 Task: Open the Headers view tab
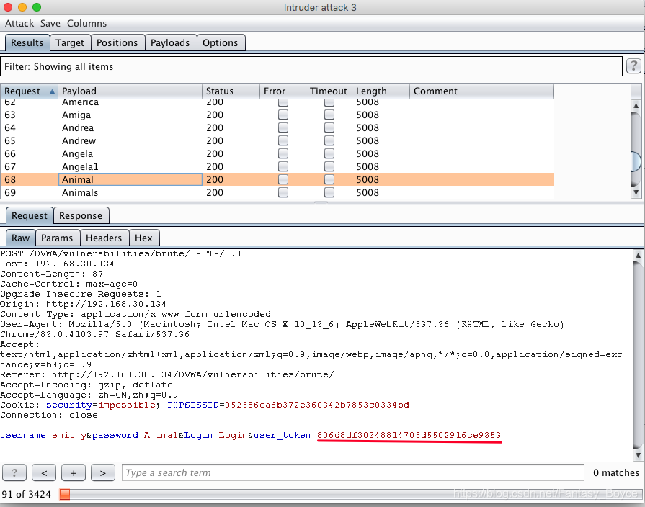(x=104, y=238)
